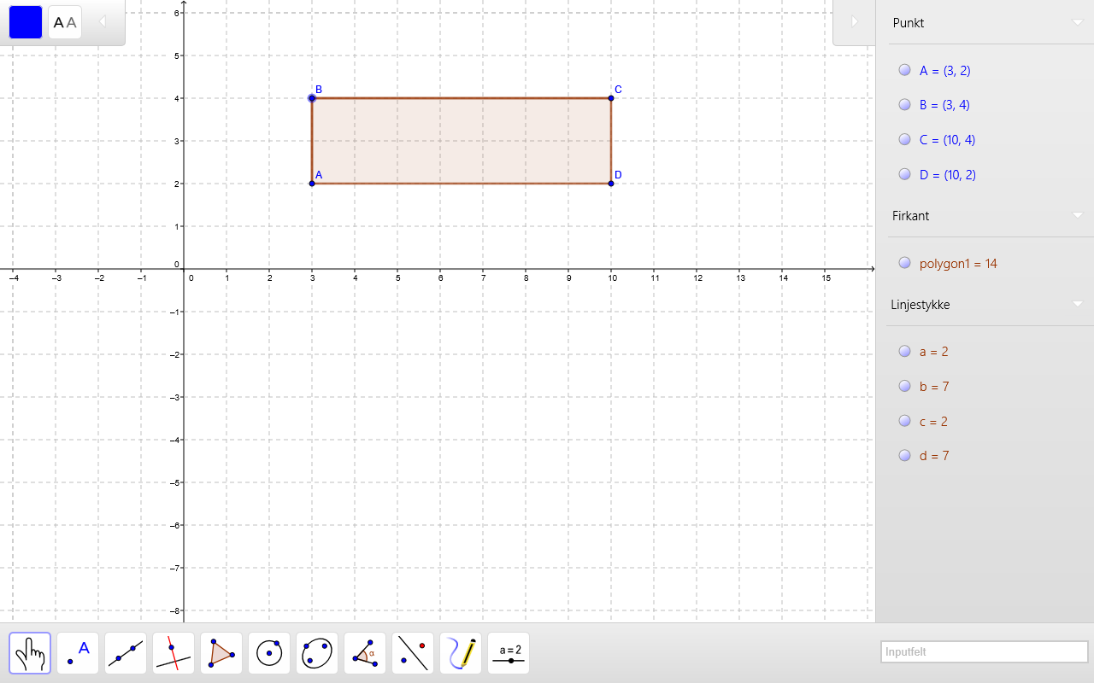Select the Freehand pen tool
1094x683 pixels.
(x=461, y=653)
